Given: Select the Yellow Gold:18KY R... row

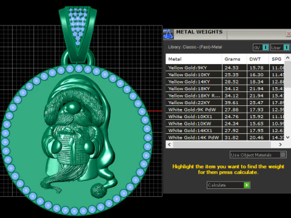Looking at the screenshot, I should pyautogui.click(x=225, y=96).
